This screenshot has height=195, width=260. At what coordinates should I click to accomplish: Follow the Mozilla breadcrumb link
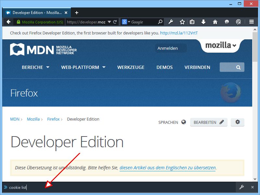click(x=33, y=119)
